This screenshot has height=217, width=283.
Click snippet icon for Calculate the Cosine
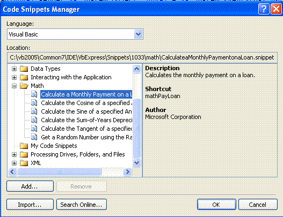34,103
